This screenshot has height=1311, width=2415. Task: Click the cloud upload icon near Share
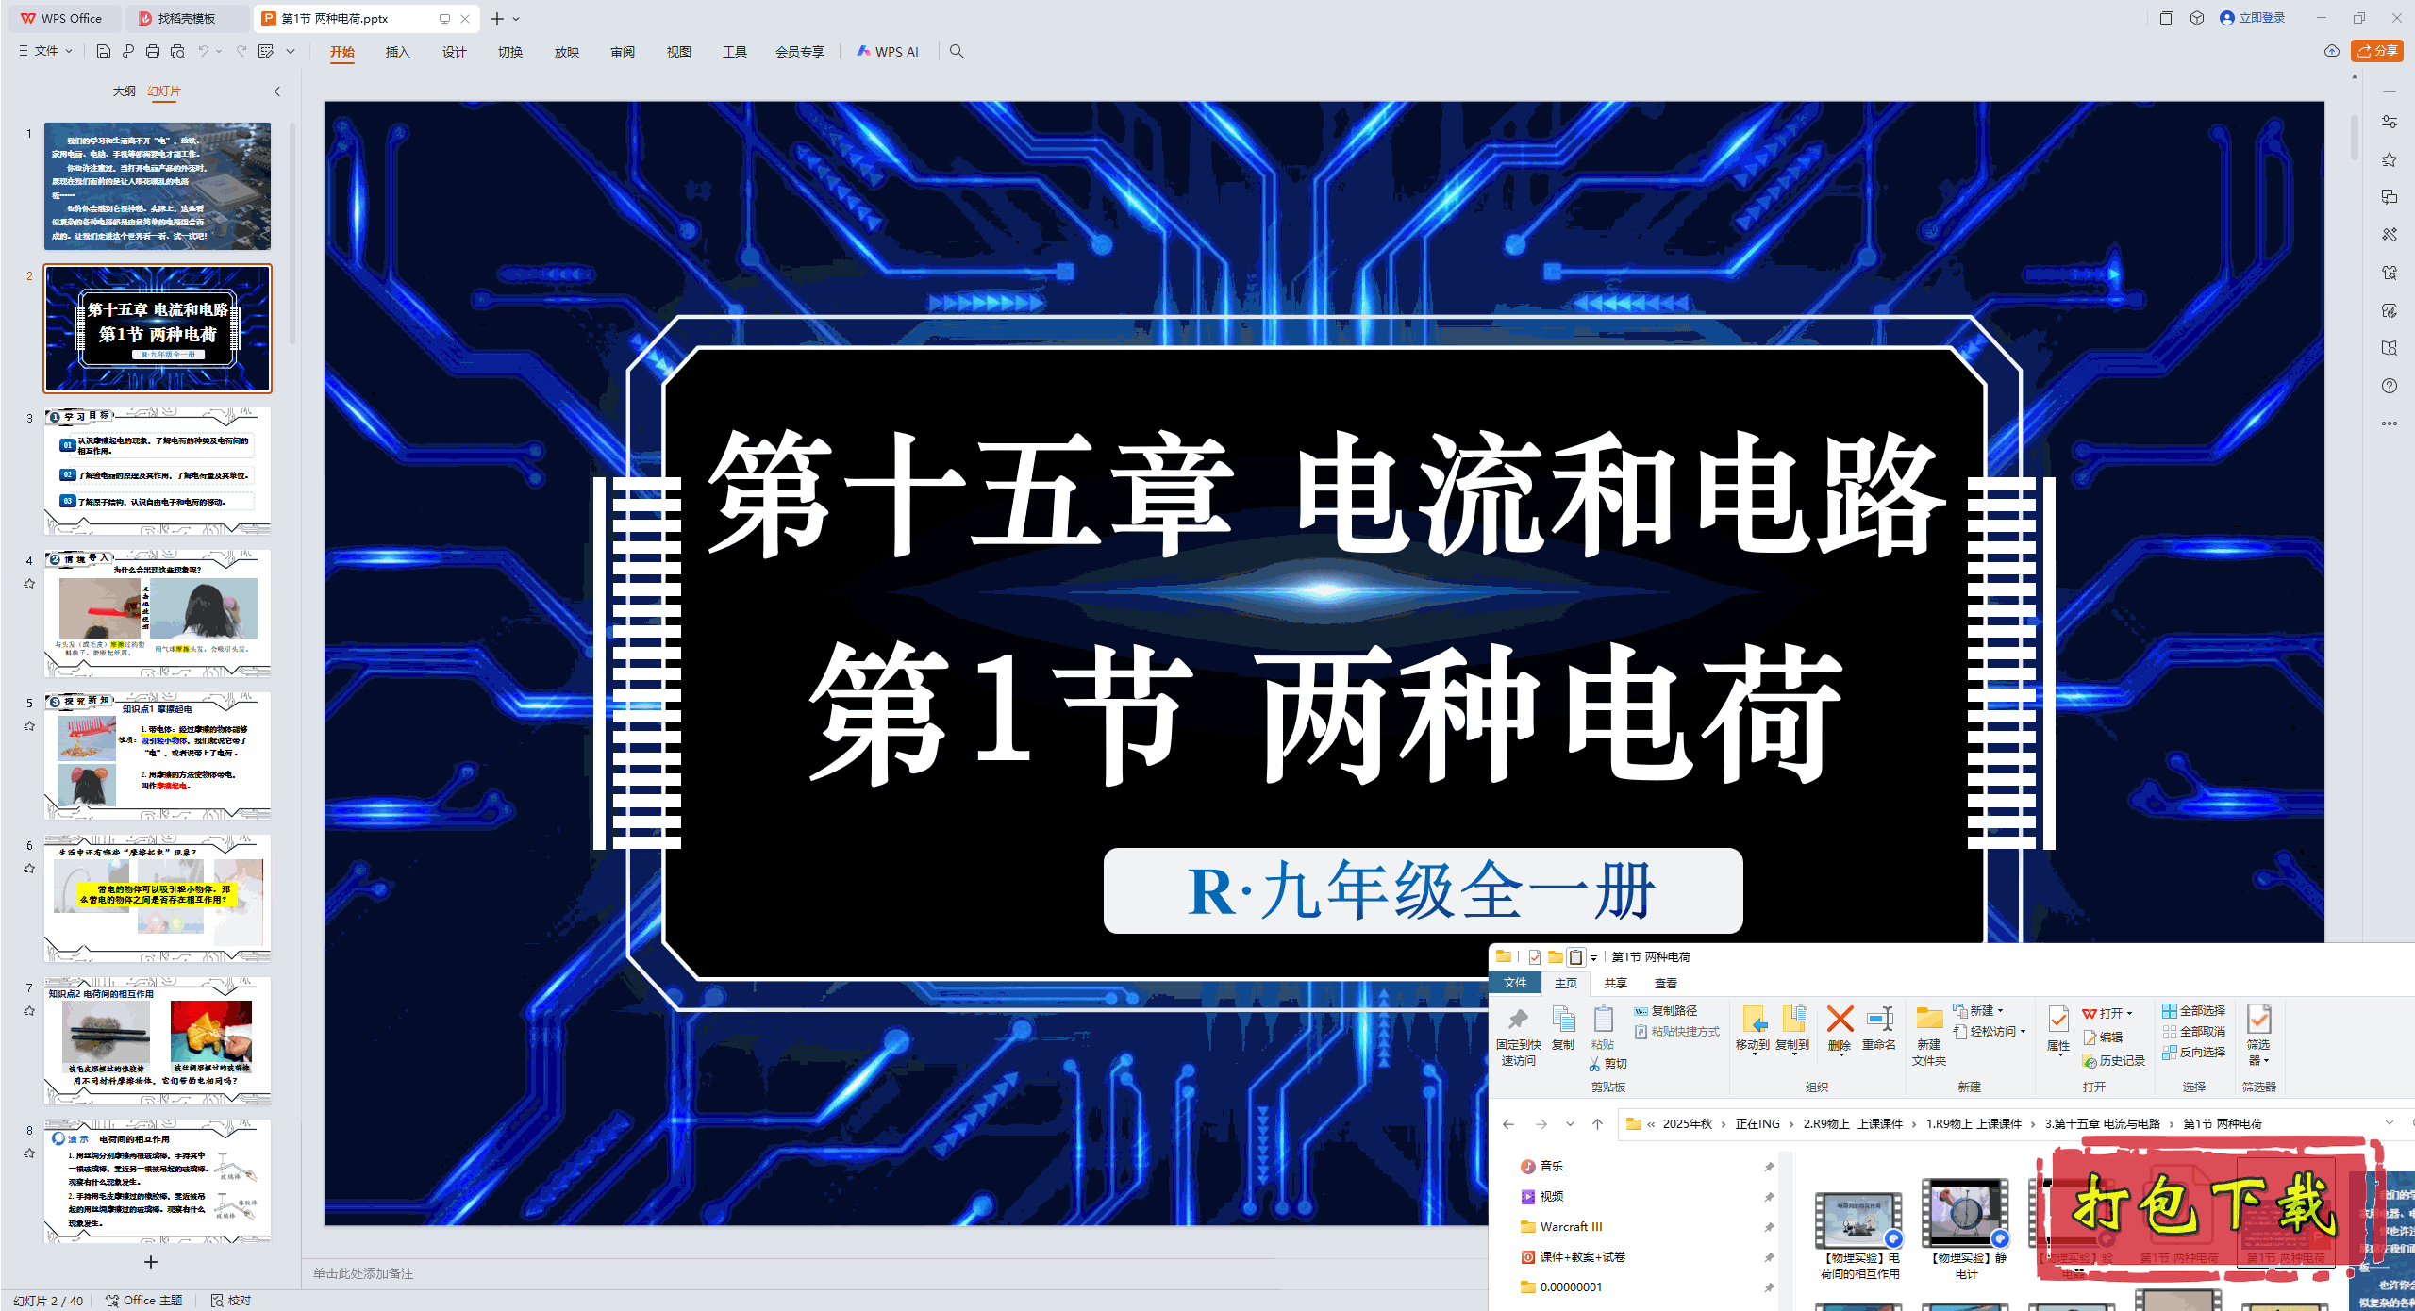[2331, 51]
